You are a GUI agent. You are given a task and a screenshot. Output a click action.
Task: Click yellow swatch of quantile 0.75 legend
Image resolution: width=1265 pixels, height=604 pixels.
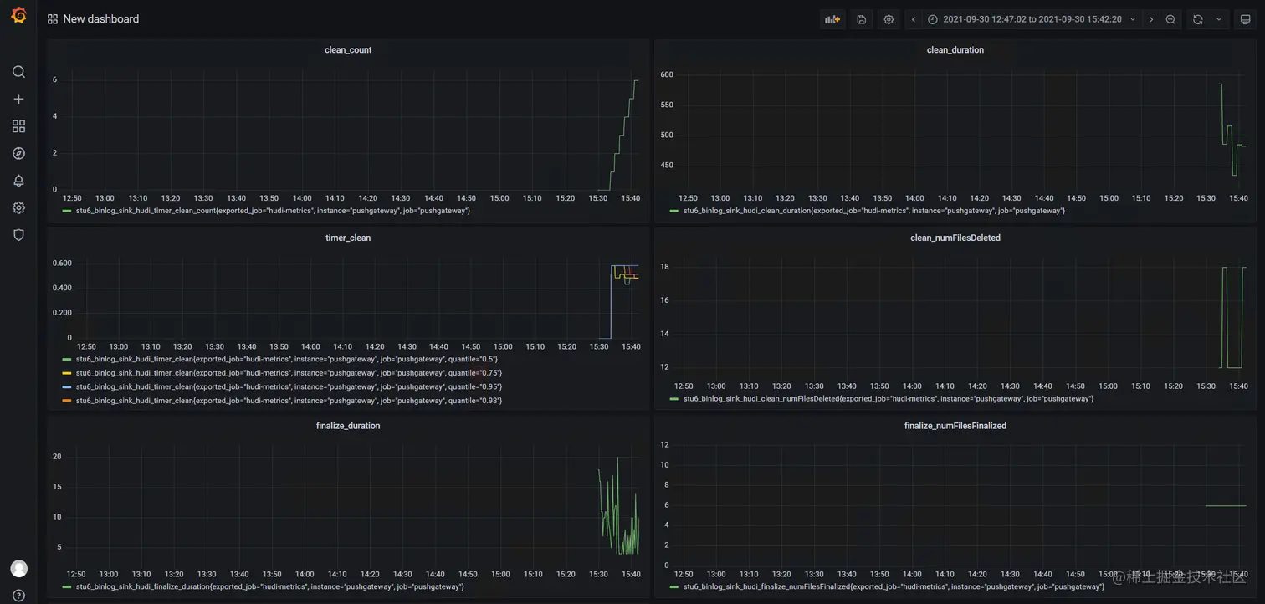click(x=67, y=373)
